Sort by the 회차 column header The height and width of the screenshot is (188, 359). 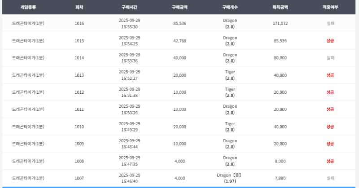tap(79, 8)
